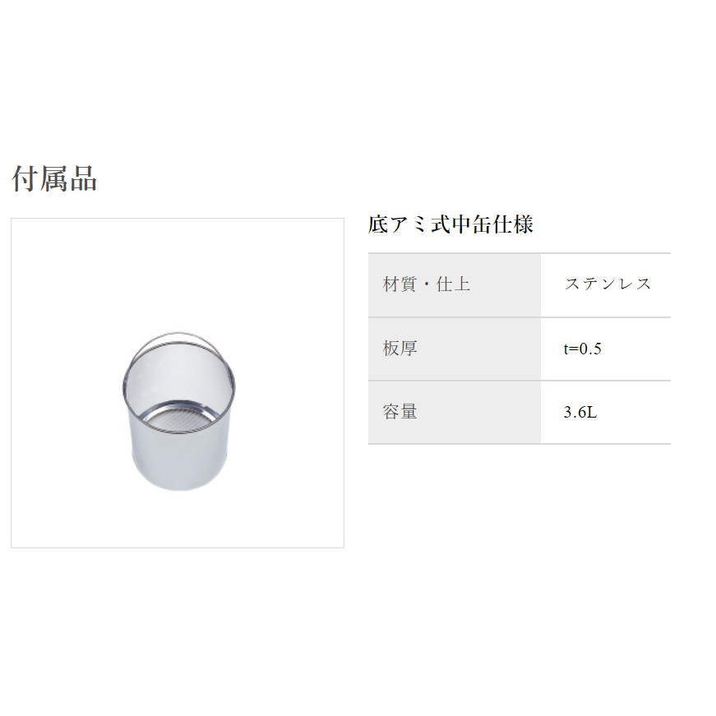Click the 仕上 word in first row

click(453, 284)
